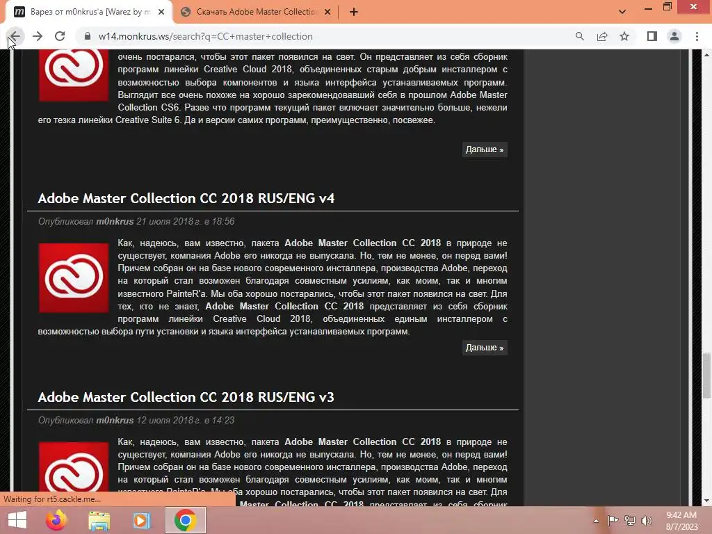This screenshot has width=712, height=534.
Task: Click the scrollbar down arrow
Action: (706, 501)
